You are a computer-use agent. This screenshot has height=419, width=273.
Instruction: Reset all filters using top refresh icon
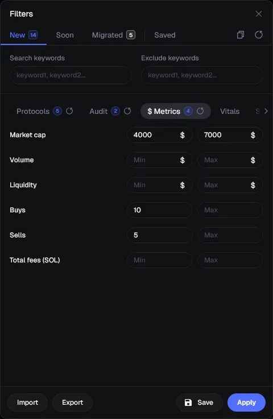[259, 35]
